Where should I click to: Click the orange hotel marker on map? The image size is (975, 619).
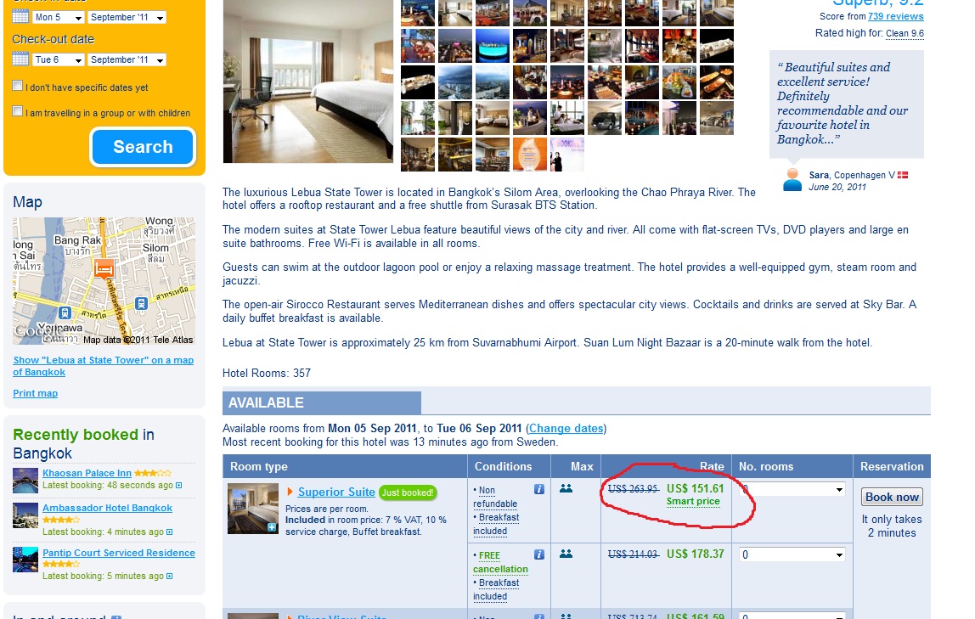pos(104,268)
